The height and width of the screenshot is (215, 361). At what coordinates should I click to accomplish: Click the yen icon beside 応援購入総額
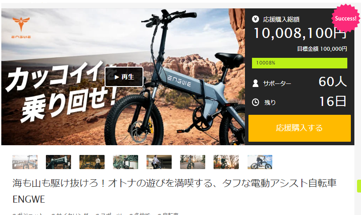click(256, 19)
